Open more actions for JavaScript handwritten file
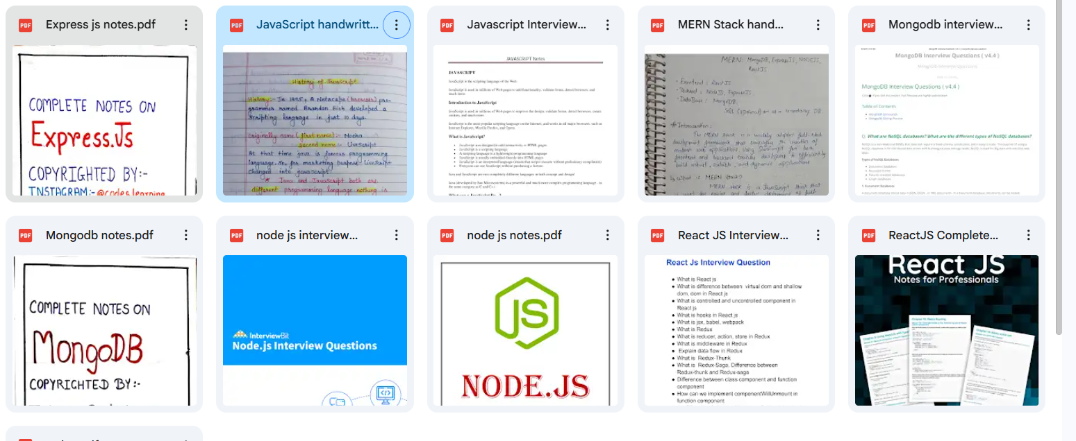The image size is (1076, 441). tap(397, 25)
